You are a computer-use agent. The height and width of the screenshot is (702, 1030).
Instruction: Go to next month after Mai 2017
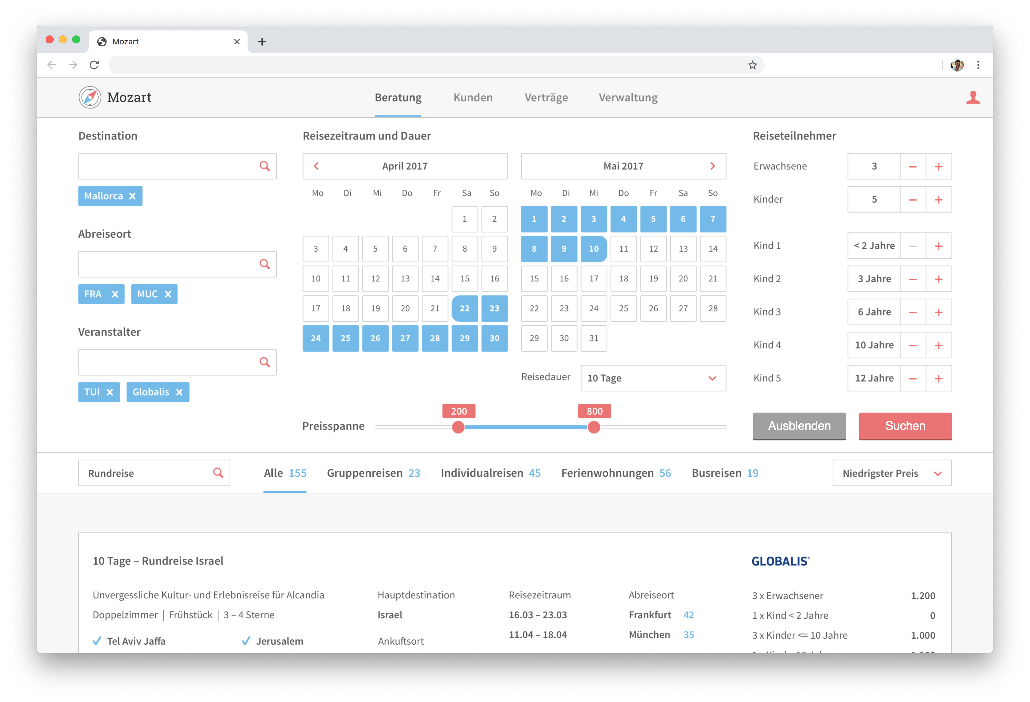point(713,166)
